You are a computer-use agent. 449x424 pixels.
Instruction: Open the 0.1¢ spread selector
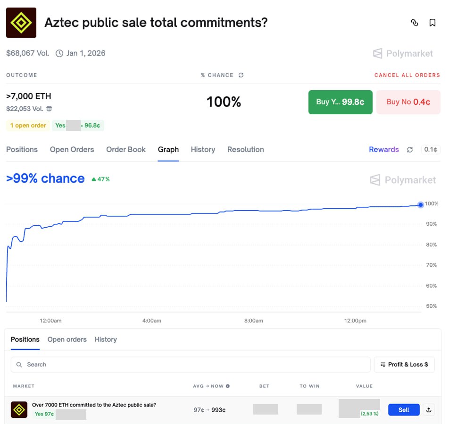(x=430, y=150)
